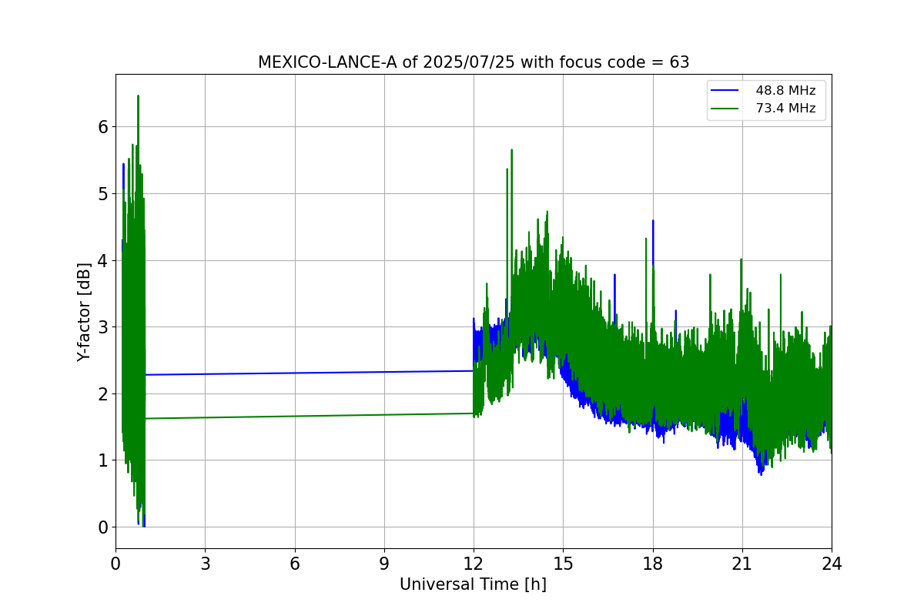This screenshot has height=616, width=924.
Task: Click x-axis tick label 12
Action: (474, 564)
